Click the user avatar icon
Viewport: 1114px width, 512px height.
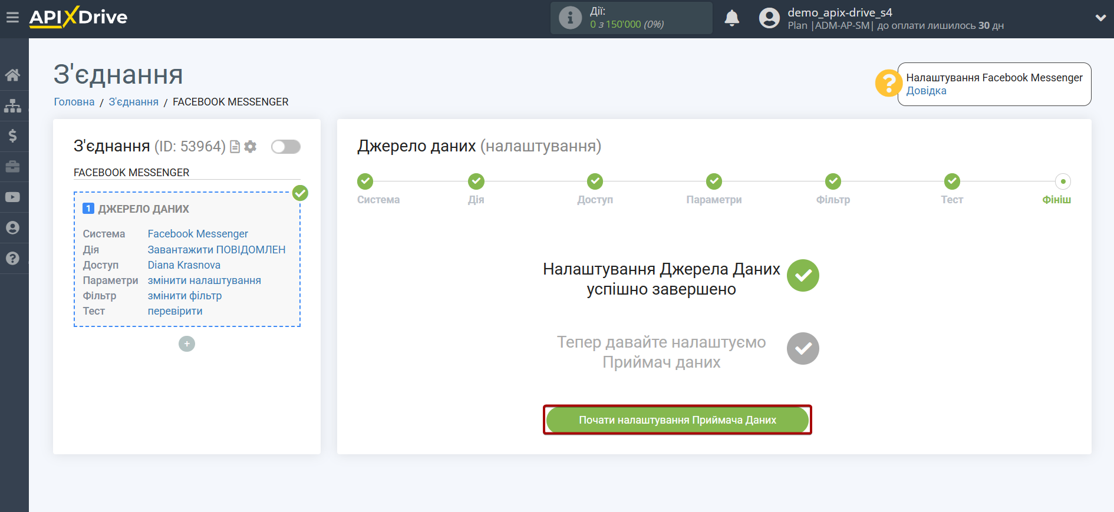click(769, 18)
